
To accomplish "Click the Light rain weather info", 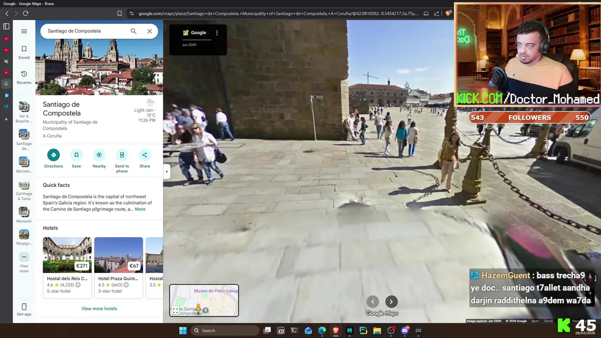I will pos(145,112).
